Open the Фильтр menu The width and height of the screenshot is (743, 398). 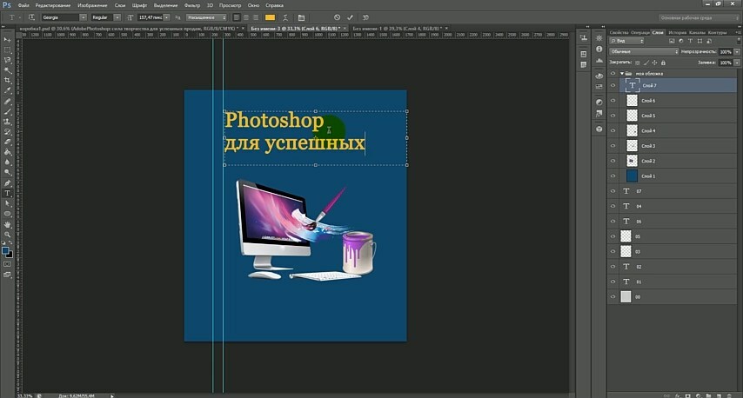[x=192, y=5]
